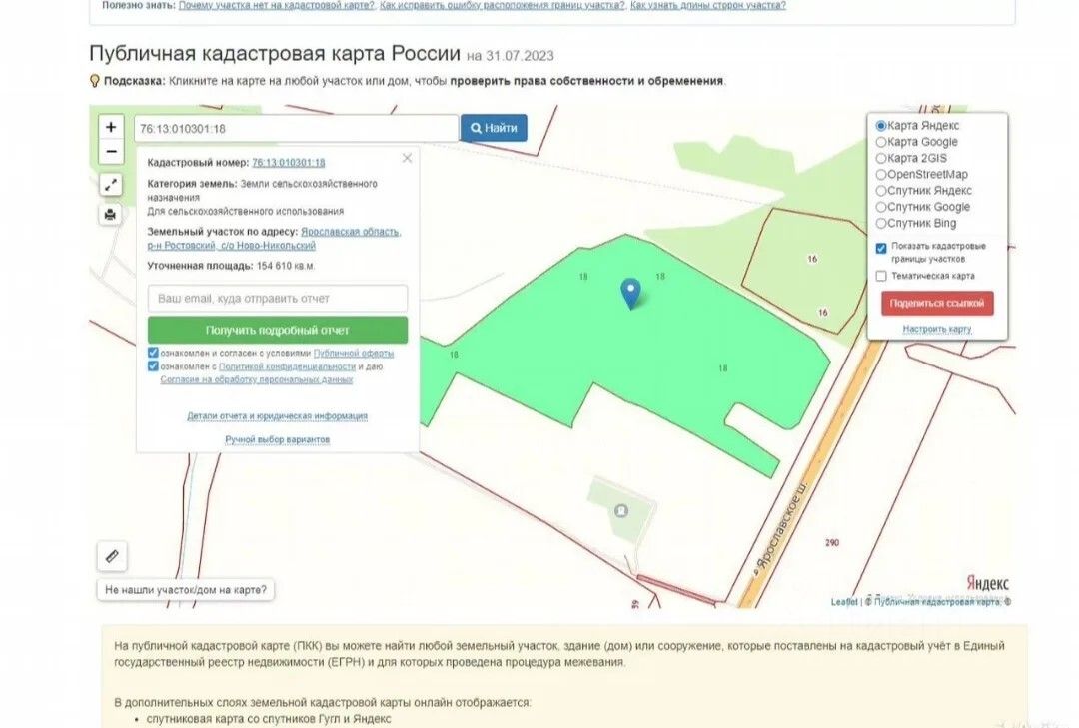Click the Публичная кадастровая карта России heading
Screen dimensions: 1079x728
click(x=275, y=53)
